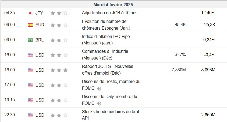Open Evolution du nombre de chômeurs Espagne
227x122 pixels.
pos(104,25)
